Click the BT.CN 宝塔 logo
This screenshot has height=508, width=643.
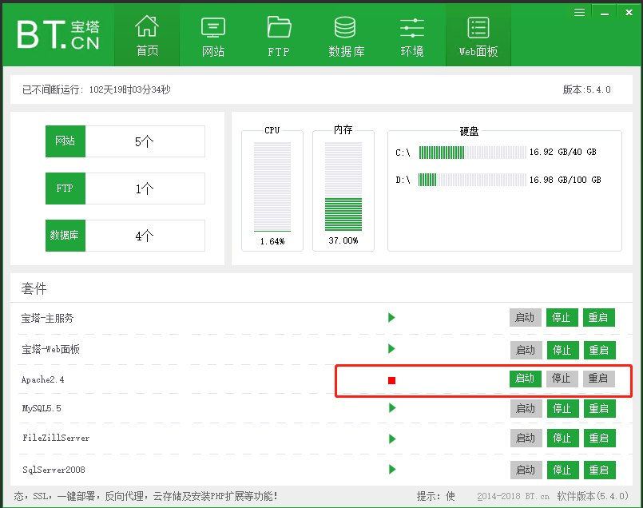(x=58, y=35)
